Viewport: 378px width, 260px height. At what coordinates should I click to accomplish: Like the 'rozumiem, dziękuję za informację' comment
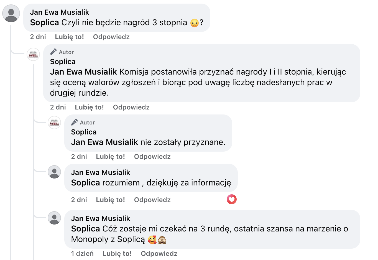pyautogui.click(x=110, y=200)
